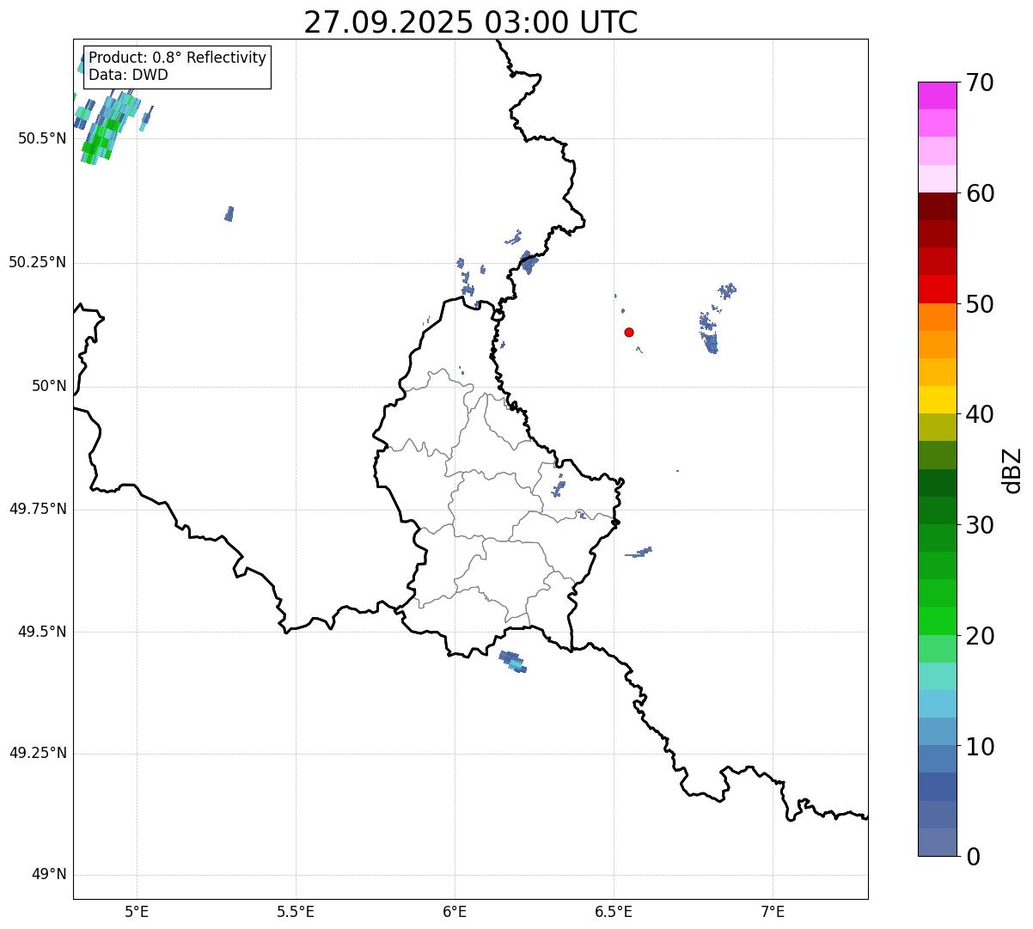Click the dBZ colorbar axis label
Image resolution: width=1033 pixels, height=929 pixels.
click(1012, 469)
